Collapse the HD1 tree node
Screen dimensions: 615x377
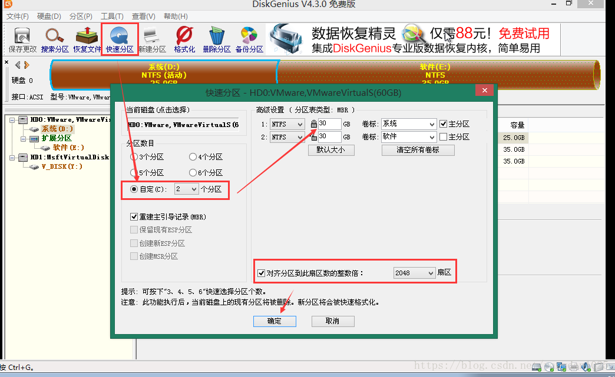tap(12, 158)
